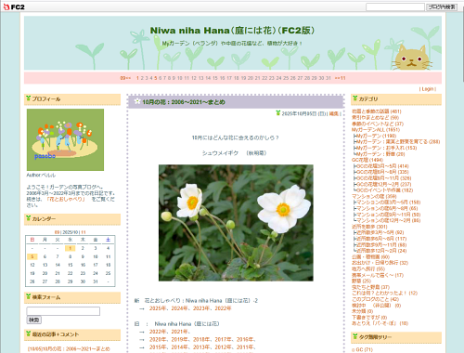This screenshot has width=464, height=353.
Task: Open category 季節のイベントなど (37)
Action: coord(378,124)
